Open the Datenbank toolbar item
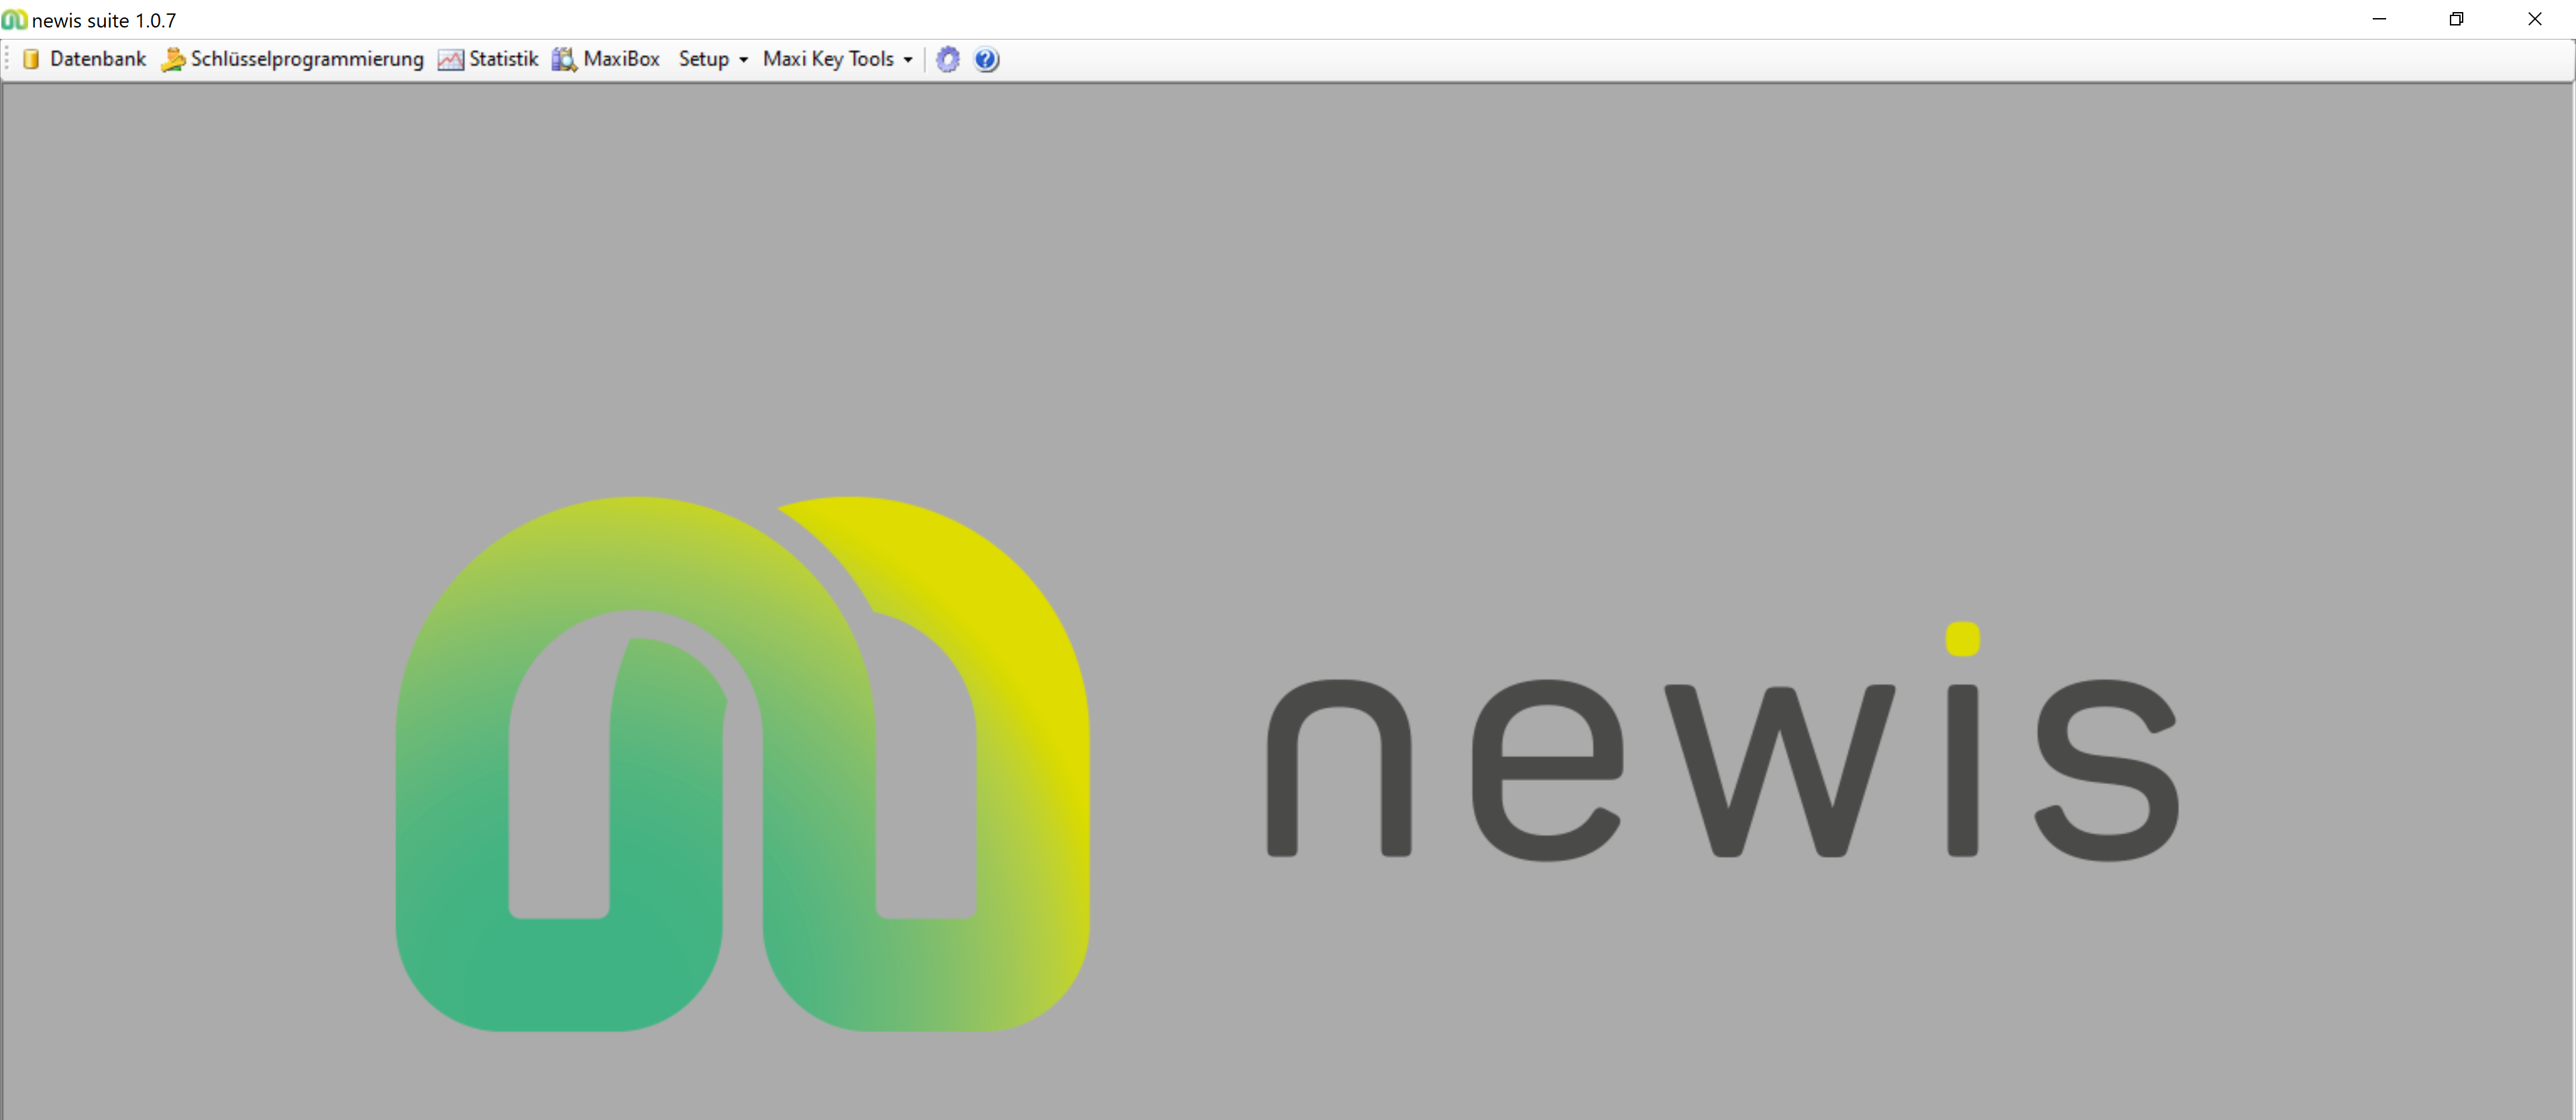This screenshot has width=2576, height=1120. tap(84, 60)
